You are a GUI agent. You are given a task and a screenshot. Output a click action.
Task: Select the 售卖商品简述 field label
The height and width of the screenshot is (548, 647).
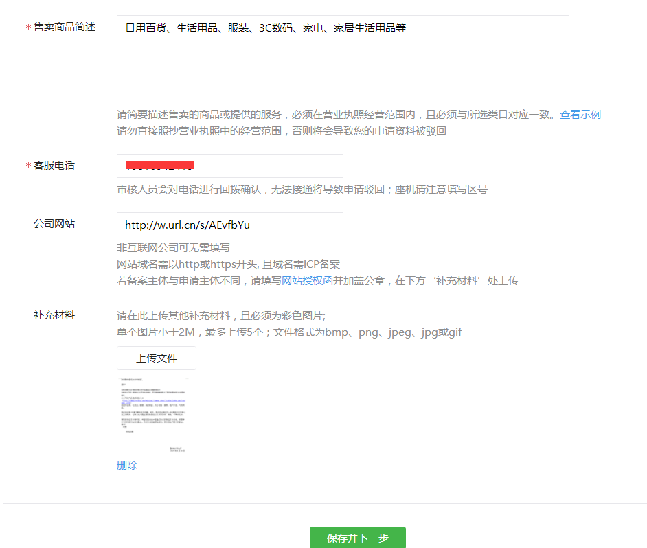(65, 27)
